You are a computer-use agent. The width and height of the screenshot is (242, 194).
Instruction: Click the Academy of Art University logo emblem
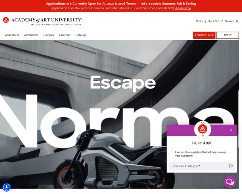tap(6, 20)
